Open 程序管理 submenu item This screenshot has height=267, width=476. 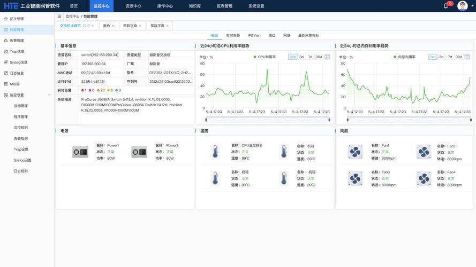21,117
